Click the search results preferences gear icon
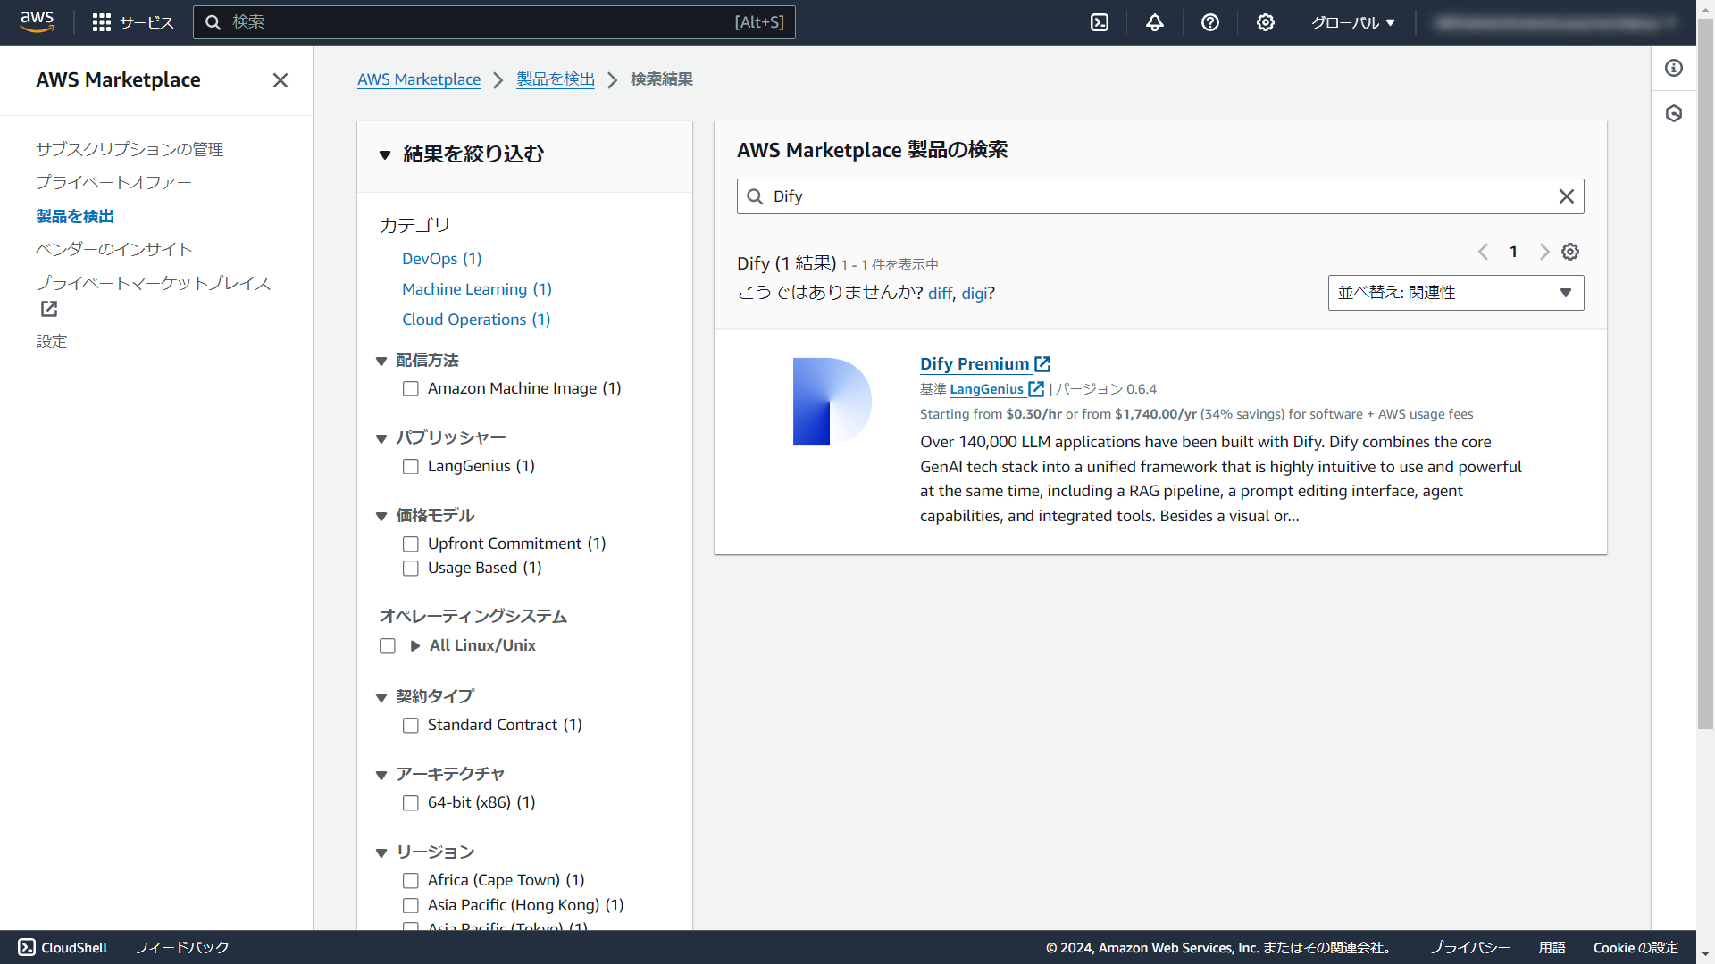Viewport: 1715px width, 964px height. [x=1570, y=252]
